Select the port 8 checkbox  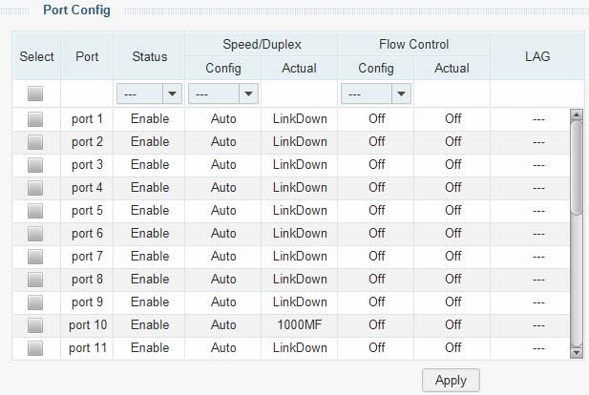[35, 280]
